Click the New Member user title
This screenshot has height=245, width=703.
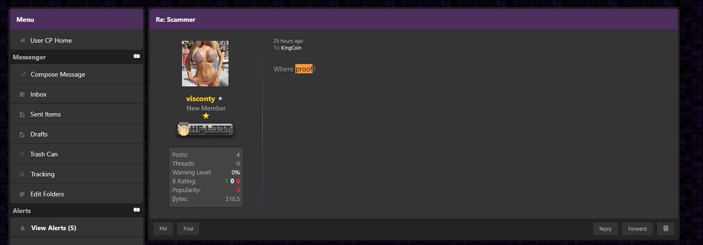(206, 108)
